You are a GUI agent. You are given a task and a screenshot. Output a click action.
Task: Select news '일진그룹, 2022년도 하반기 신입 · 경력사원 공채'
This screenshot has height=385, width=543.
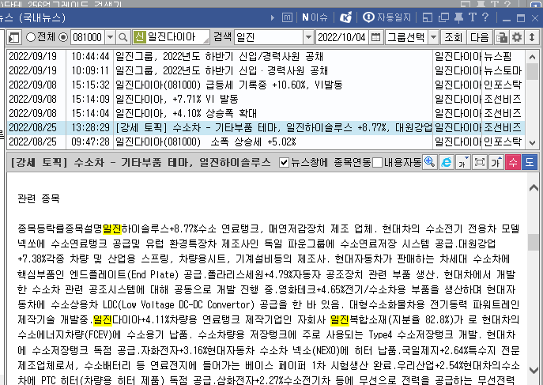(x=221, y=70)
